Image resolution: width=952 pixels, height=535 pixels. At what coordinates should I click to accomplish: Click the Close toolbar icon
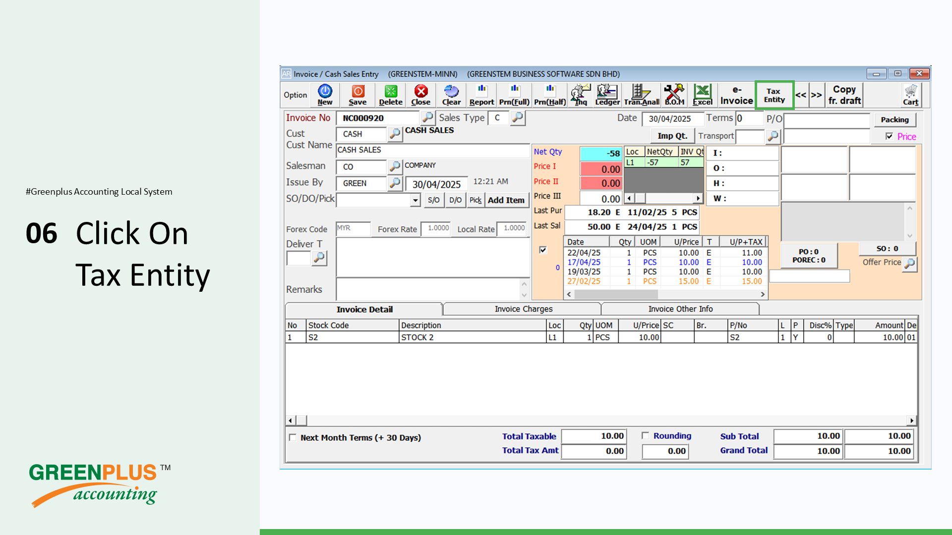click(421, 95)
